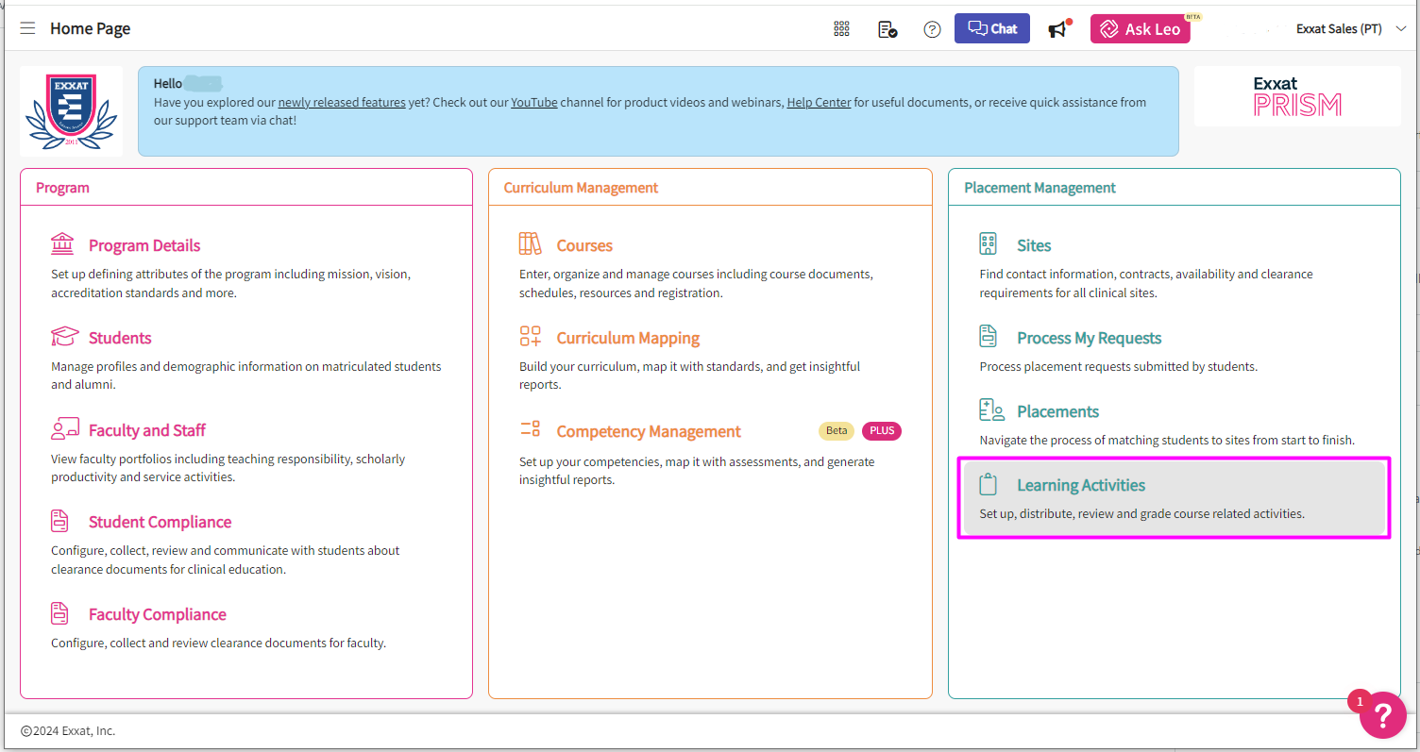This screenshot has height=752, width=1420.
Task: Click the Students graduation cap icon
Action: pos(64,337)
